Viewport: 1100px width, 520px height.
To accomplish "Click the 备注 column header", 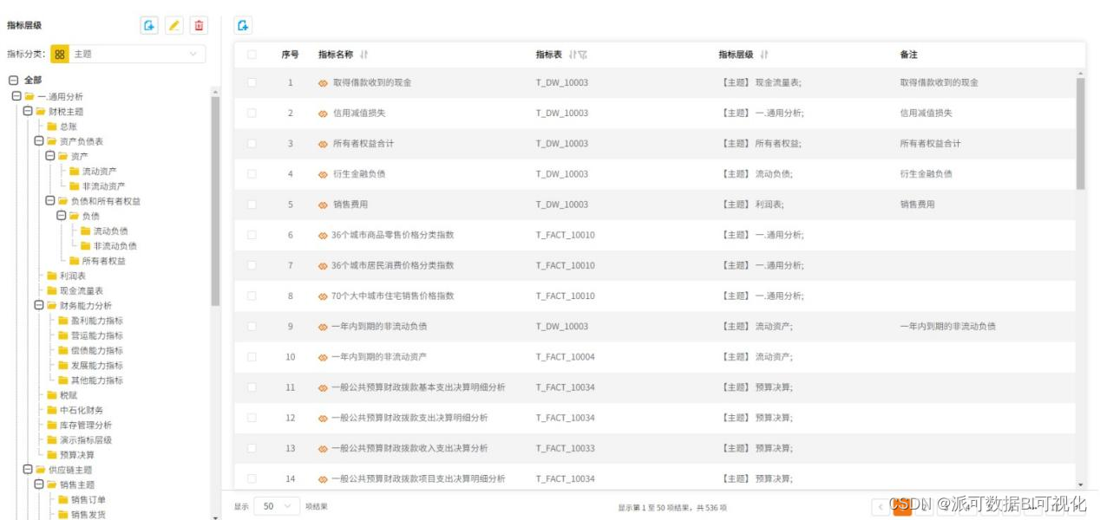I will coord(908,55).
